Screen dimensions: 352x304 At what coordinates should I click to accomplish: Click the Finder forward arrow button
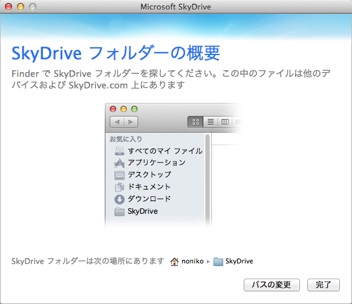click(x=131, y=122)
